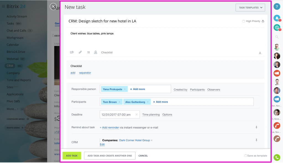Insert a quote with the quotation icon

(x=88, y=52)
